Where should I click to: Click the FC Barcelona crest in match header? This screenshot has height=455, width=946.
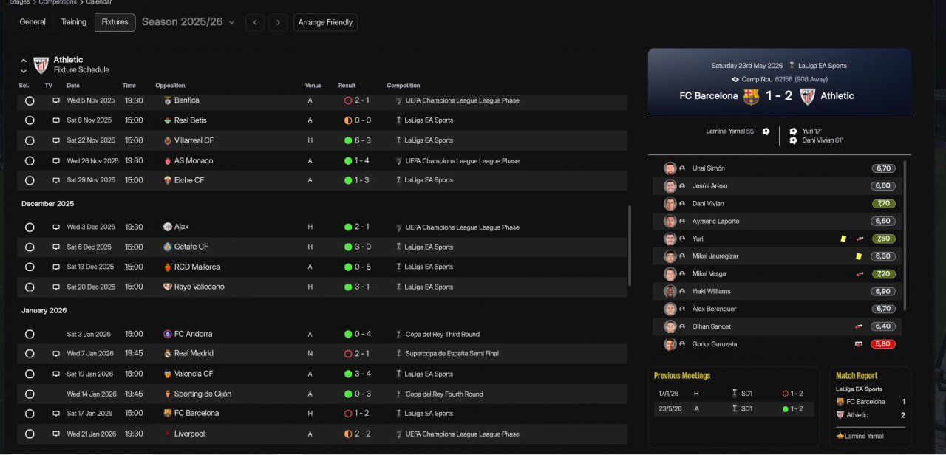pos(751,96)
